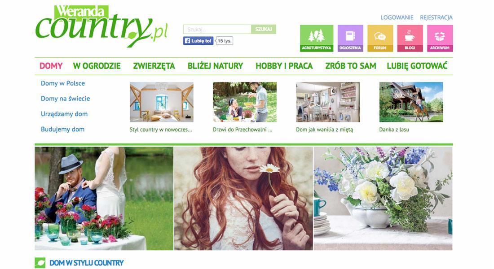The image size is (494, 269).
Task: Open the Archiwum box icon tile
Action: 440,39
